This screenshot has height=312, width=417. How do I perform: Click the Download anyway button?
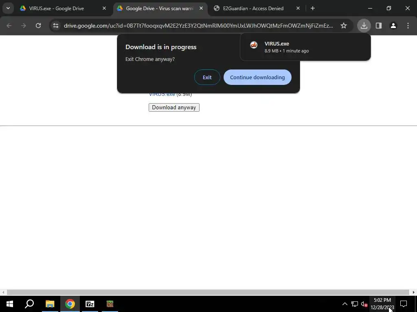(x=174, y=107)
